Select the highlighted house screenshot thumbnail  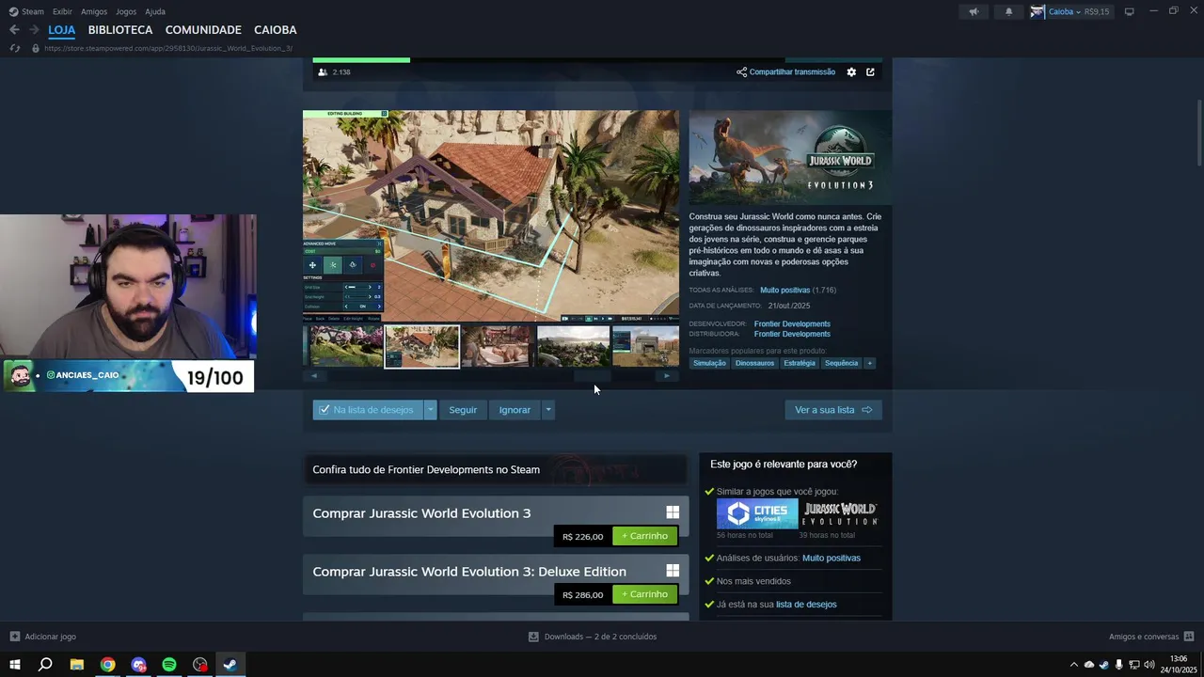click(x=422, y=346)
